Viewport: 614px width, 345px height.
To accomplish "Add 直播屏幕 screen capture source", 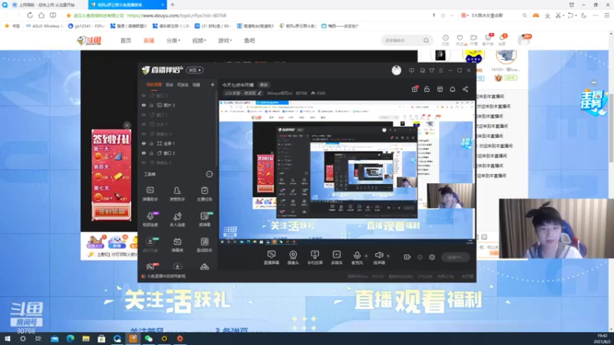I will (272, 258).
